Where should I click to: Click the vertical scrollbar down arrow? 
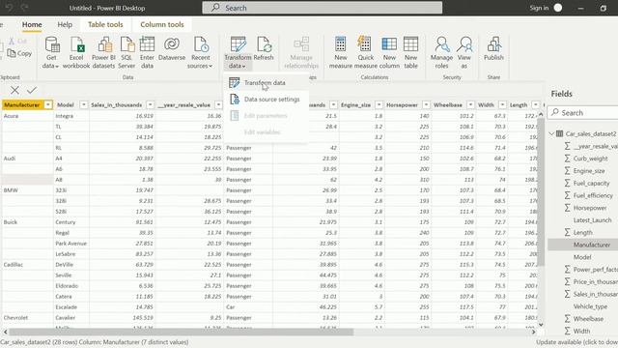pos(541,325)
